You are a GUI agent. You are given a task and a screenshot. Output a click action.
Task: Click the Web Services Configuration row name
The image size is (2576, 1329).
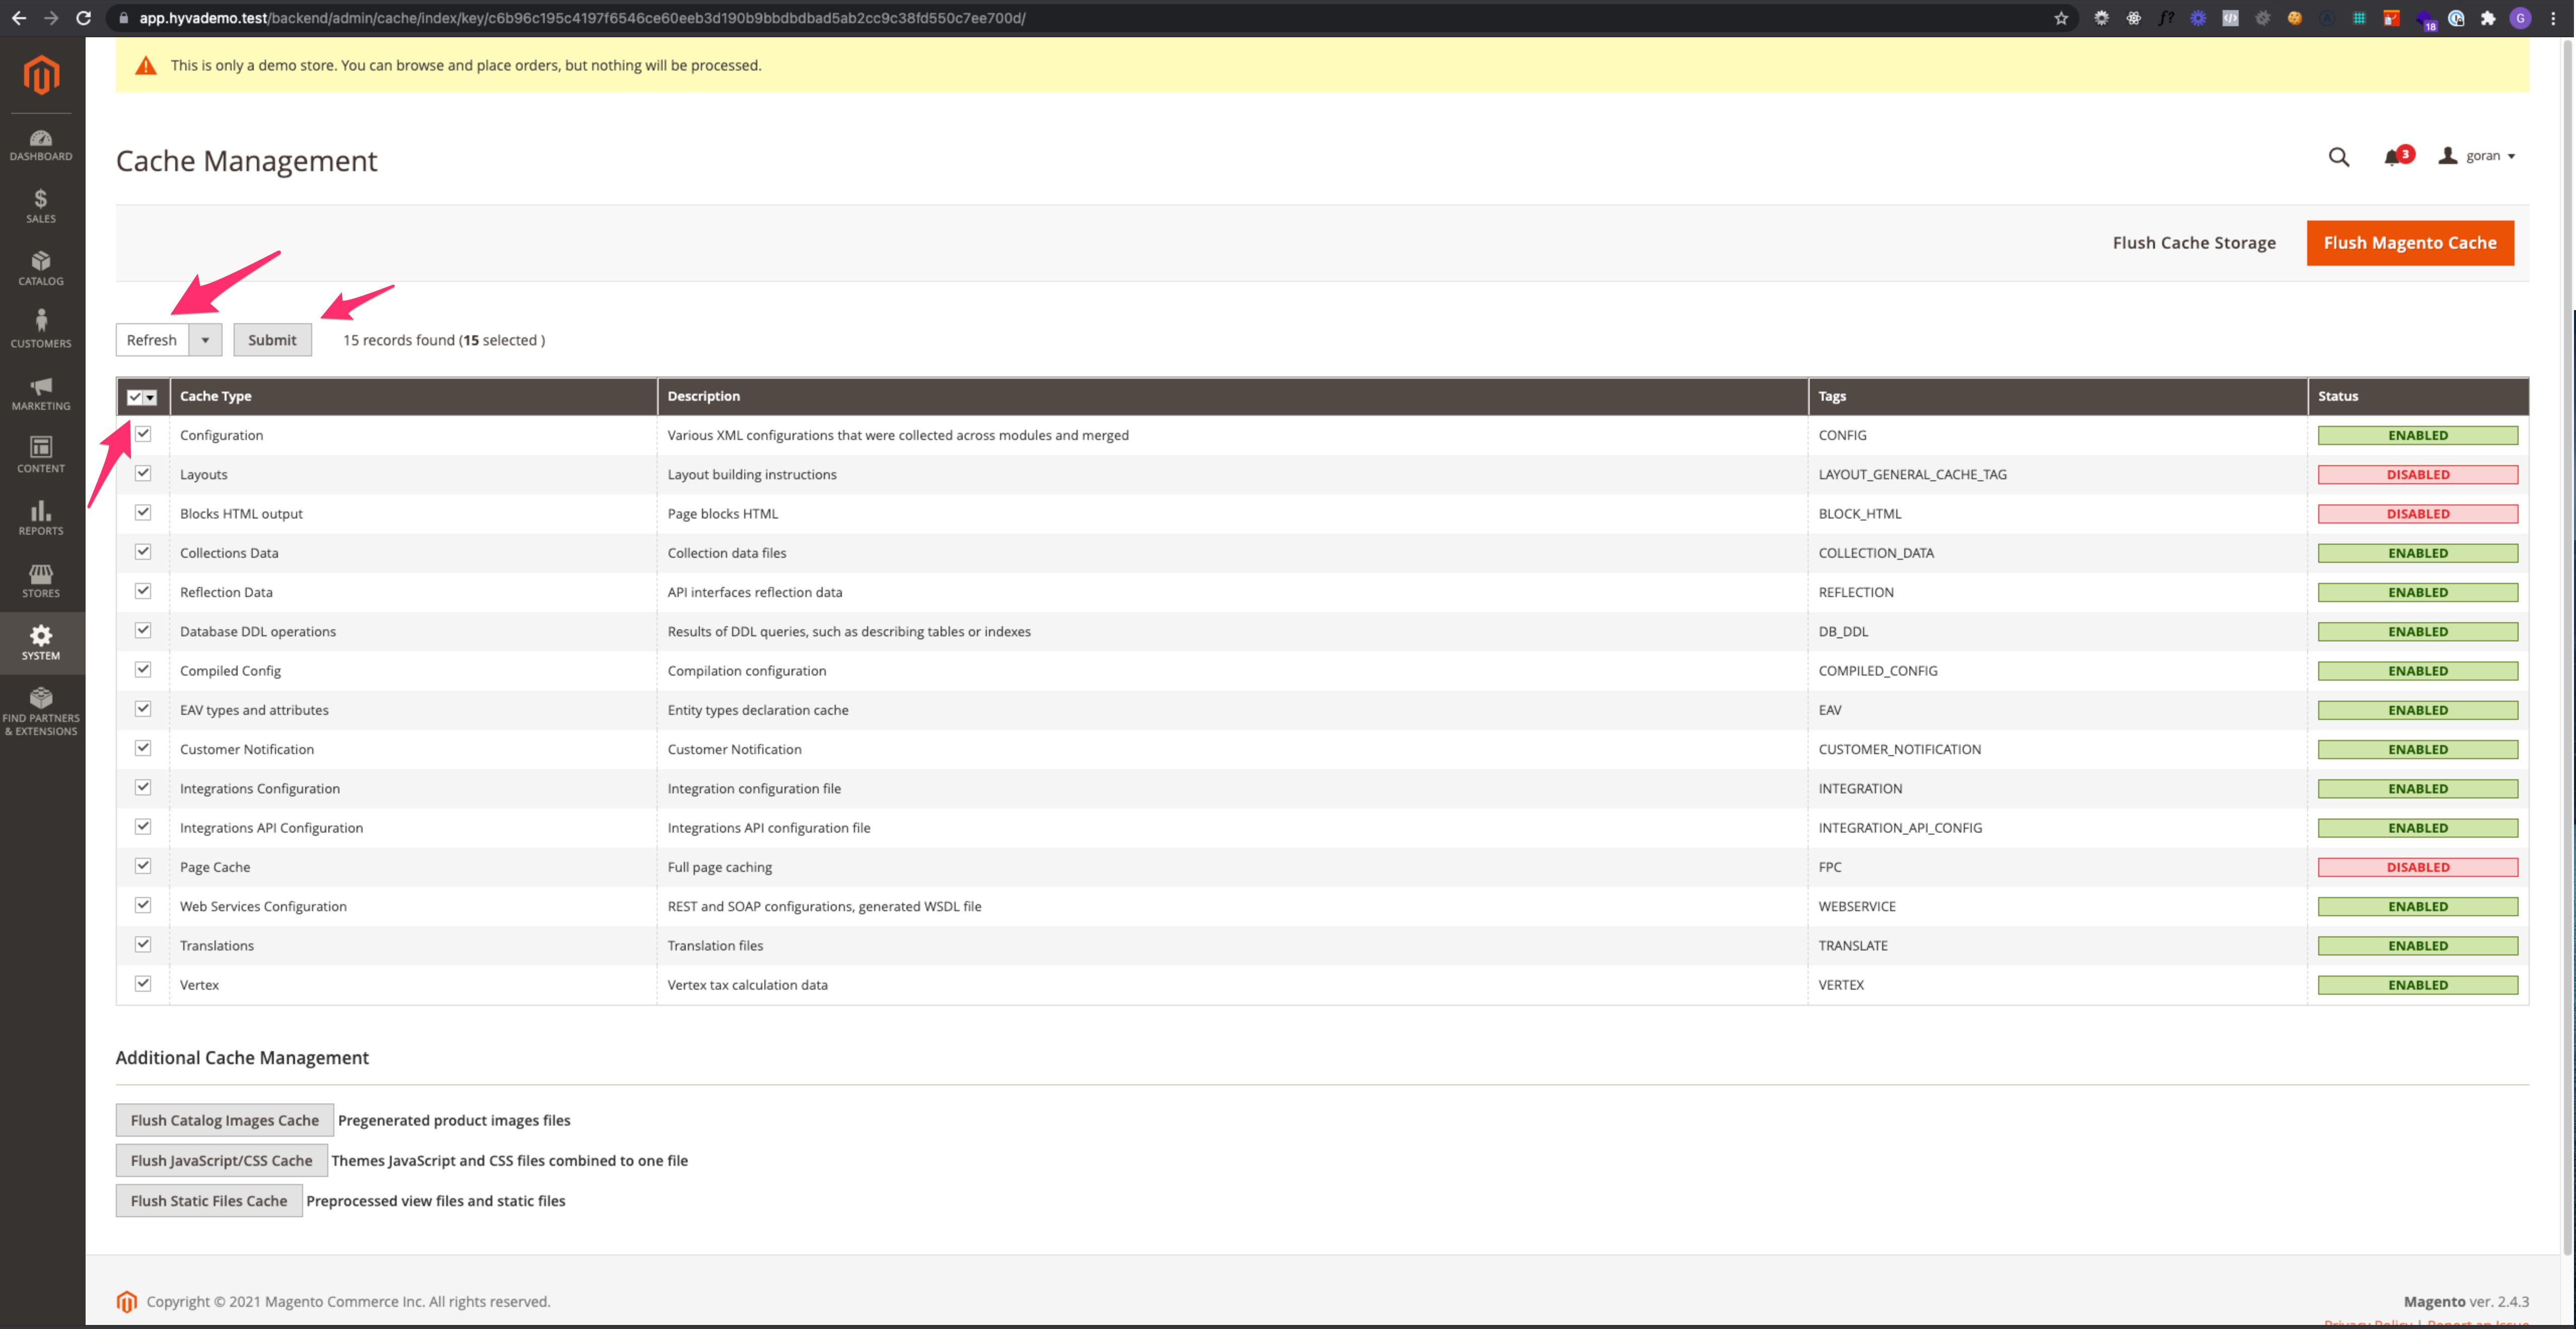263,906
